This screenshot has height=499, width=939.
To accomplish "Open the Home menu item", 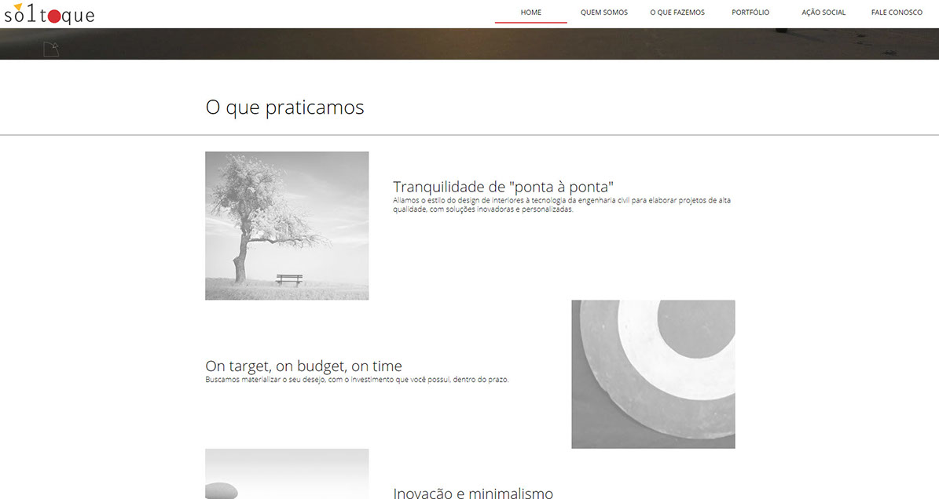I will (x=530, y=13).
